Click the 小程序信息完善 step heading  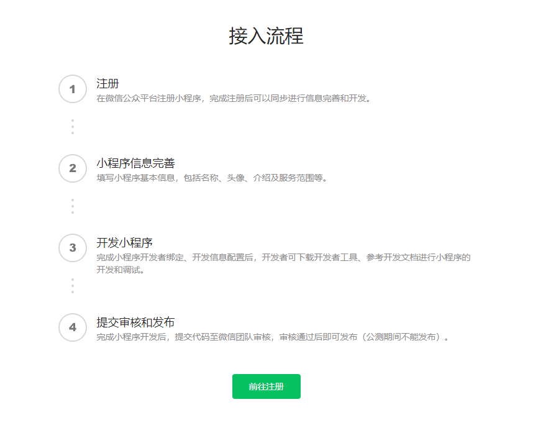pyautogui.click(x=135, y=163)
